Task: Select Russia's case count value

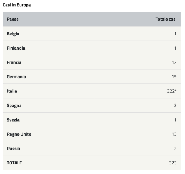Action: coord(175,149)
